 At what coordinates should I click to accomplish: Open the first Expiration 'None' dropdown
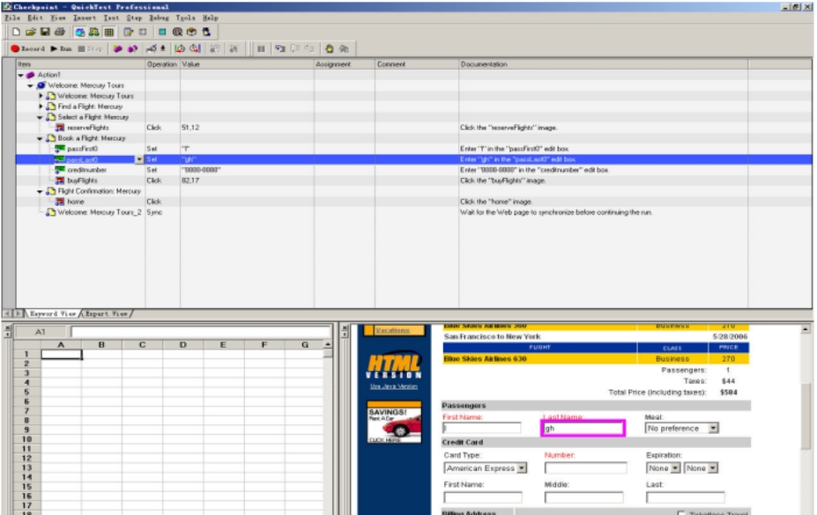click(675, 468)
